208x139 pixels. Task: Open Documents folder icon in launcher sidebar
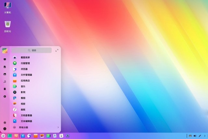(x=5, y=67)
